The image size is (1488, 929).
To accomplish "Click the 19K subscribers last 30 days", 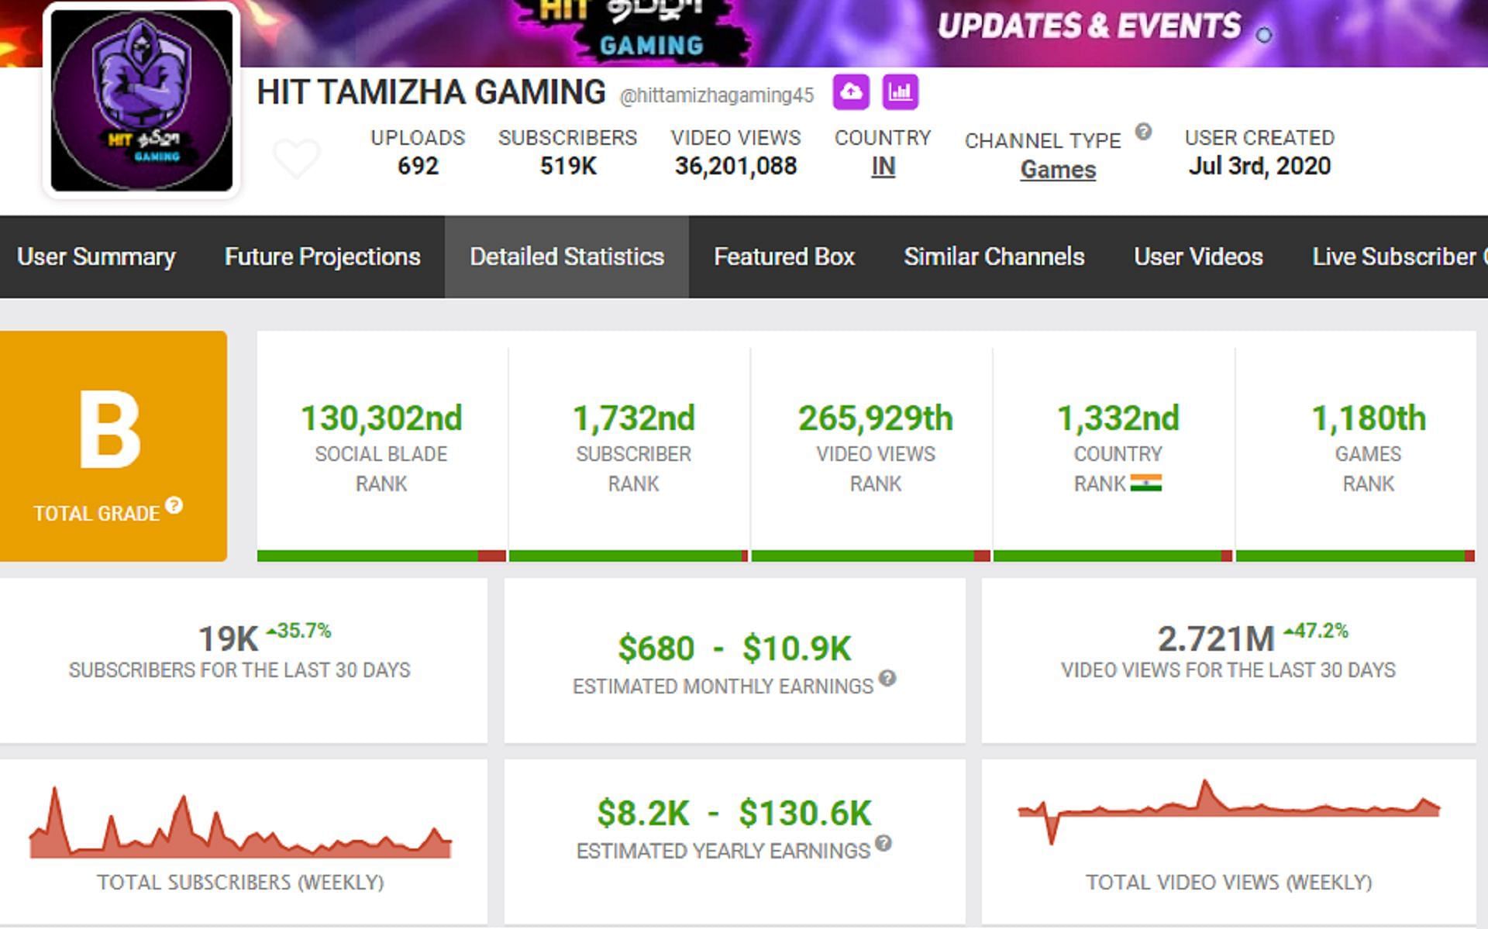I will click(x=228, y=639).
